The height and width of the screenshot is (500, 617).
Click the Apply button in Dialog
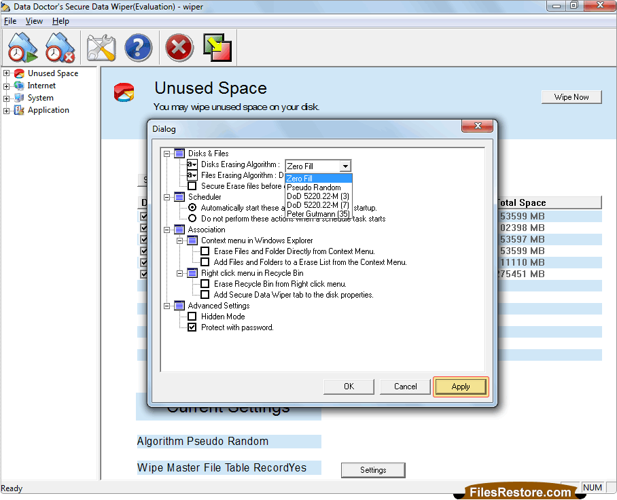coord(461,387)
